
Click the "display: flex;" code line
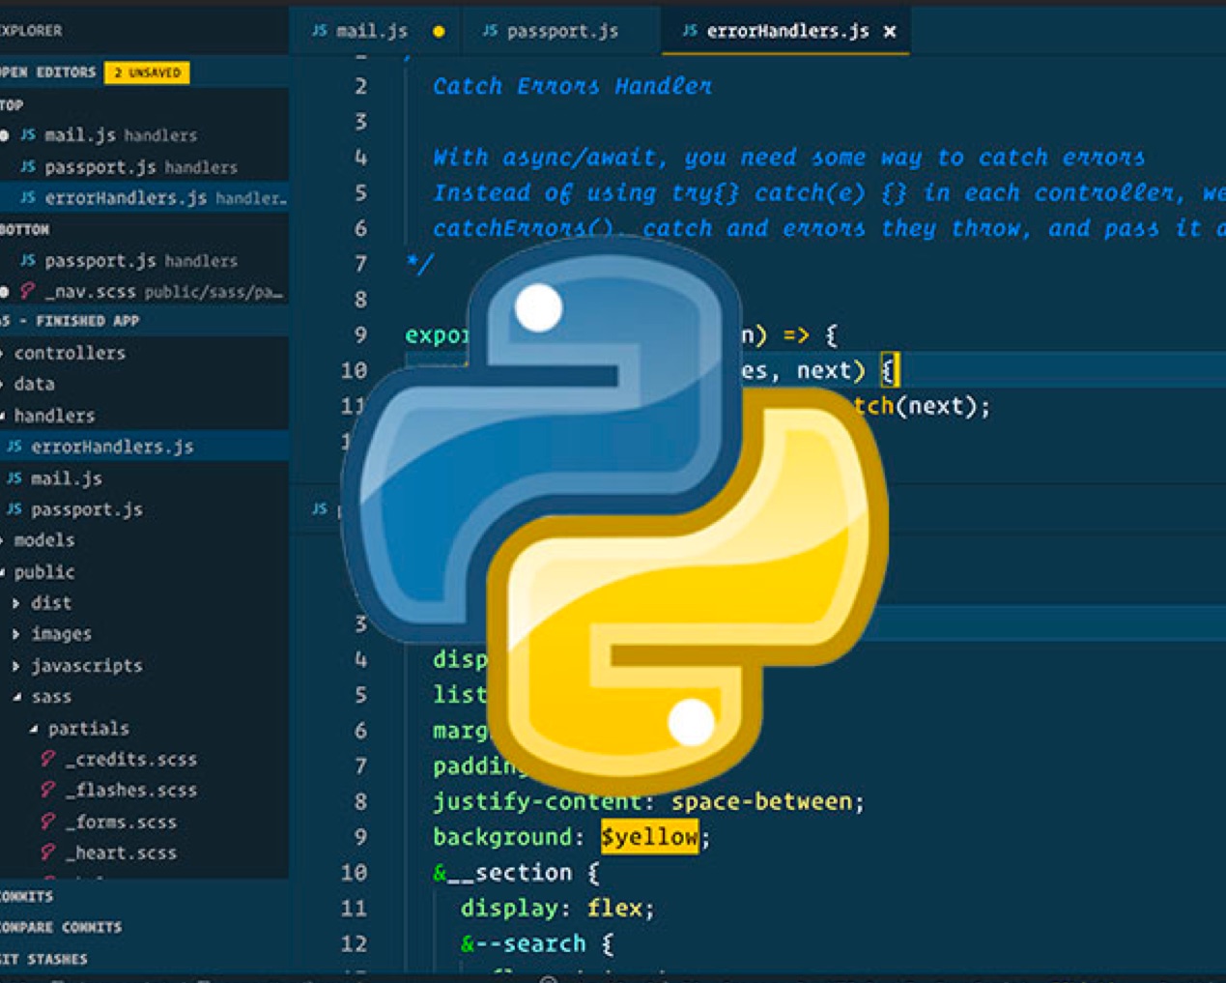557,909
